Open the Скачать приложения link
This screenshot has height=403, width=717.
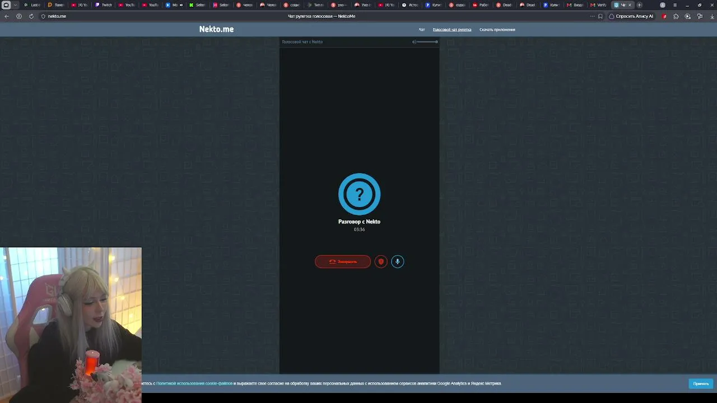[x=497, y=30]
